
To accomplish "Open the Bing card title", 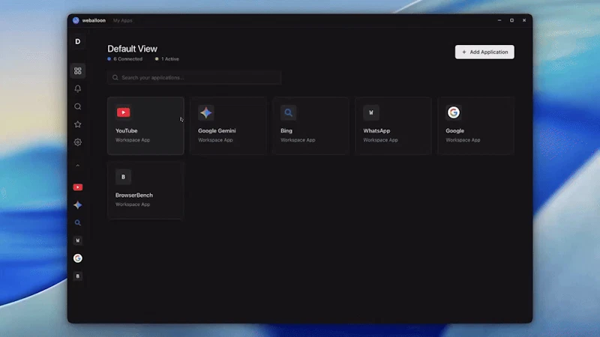I will tap(286, 130).
